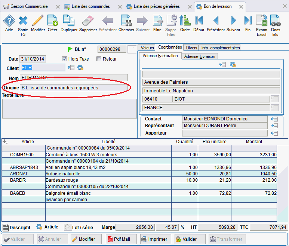
Task: Click the Export Excel icon
Action: (x=262, y=21)
